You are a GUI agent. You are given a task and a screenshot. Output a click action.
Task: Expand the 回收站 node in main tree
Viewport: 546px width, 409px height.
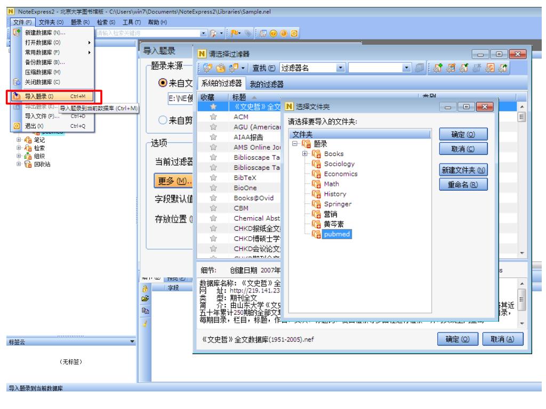19,164
